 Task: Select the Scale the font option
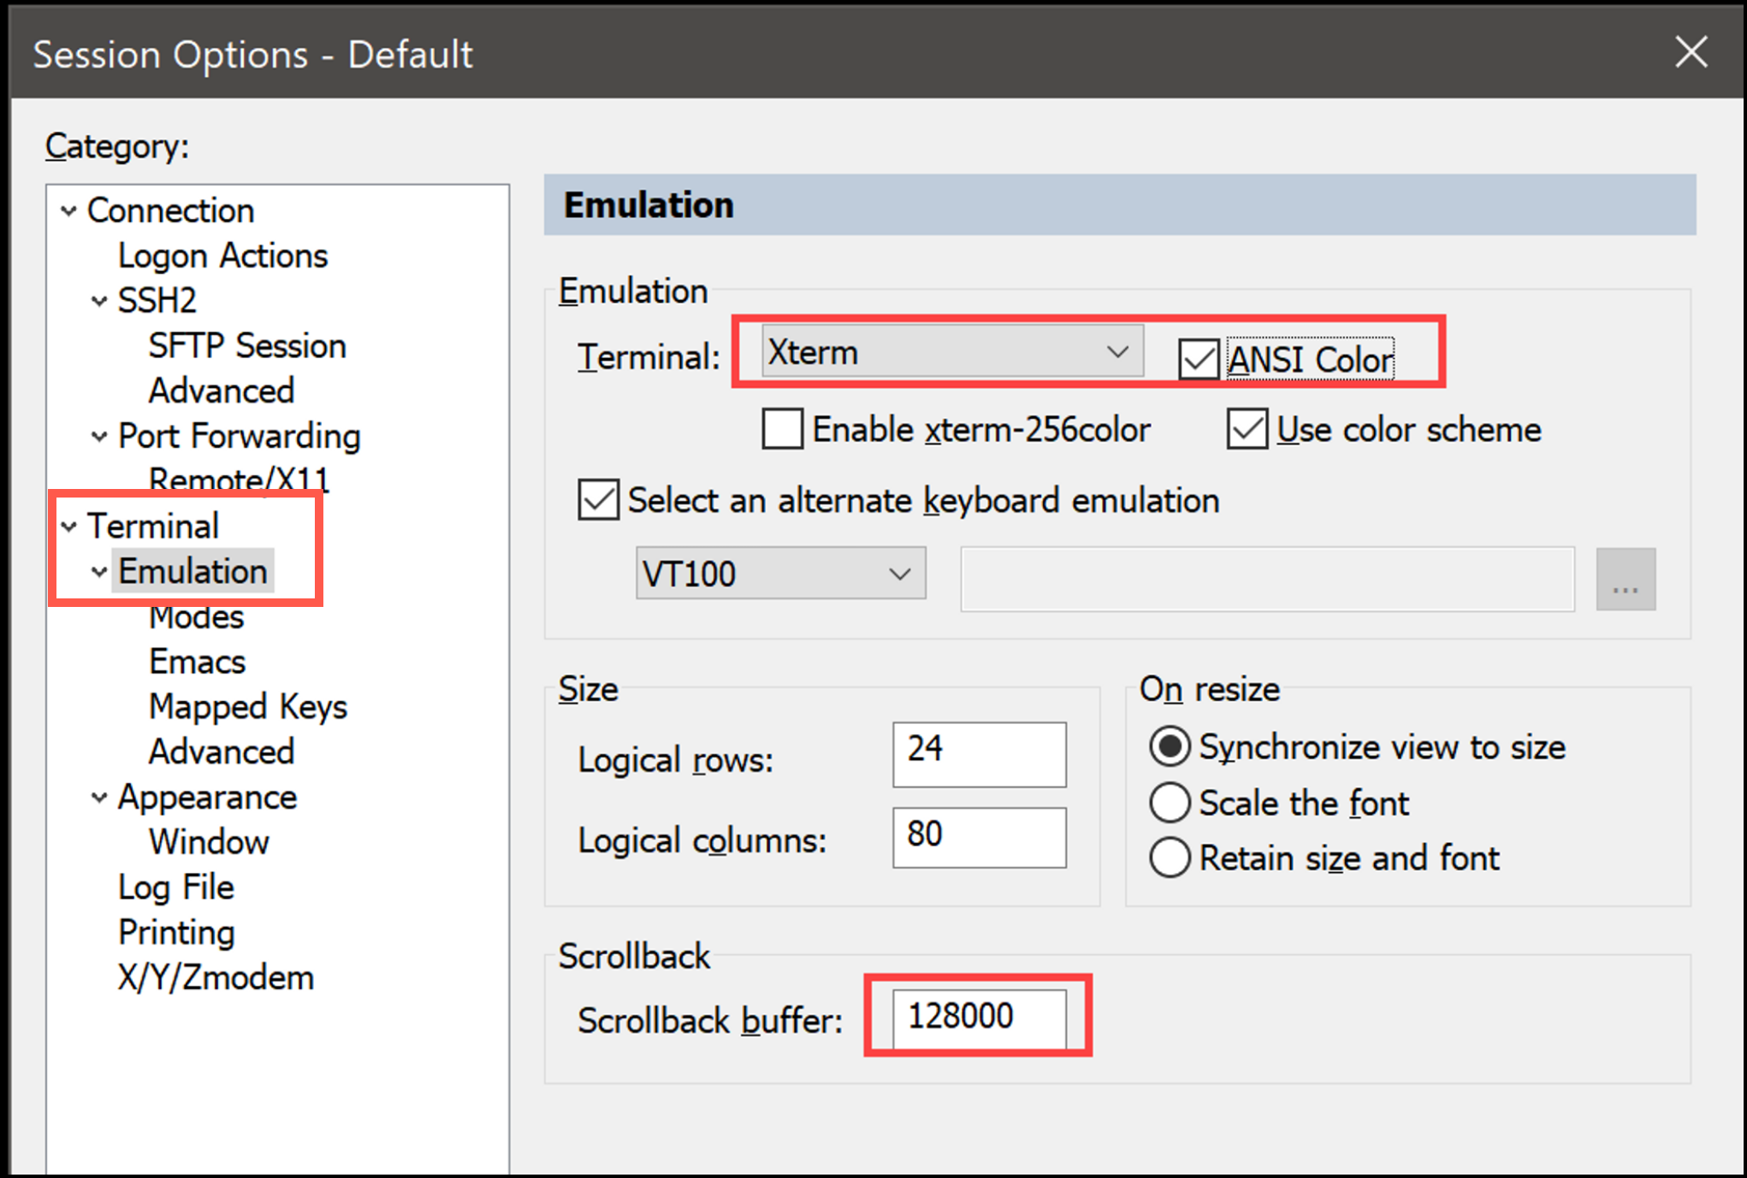1170,803
